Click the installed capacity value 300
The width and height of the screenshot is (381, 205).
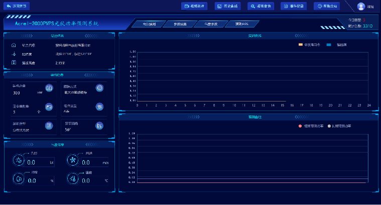(x=17, y=93)
